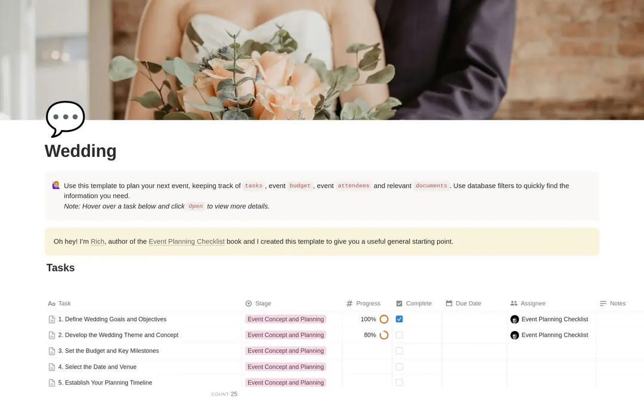Open Stage tag dropdown for task 5
This screenshot has height=402, width=644.
286,383
